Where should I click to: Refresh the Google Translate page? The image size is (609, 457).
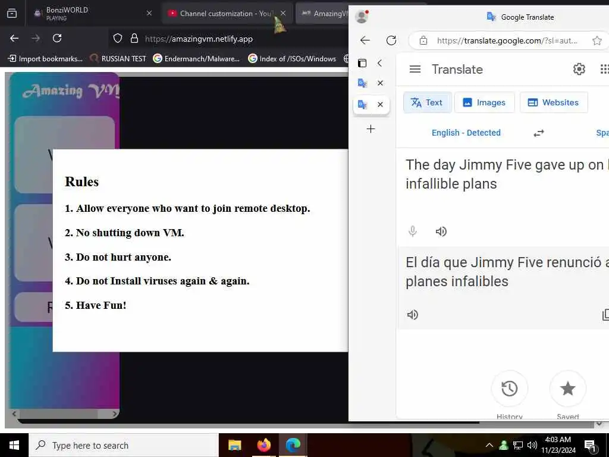point(391,40)
